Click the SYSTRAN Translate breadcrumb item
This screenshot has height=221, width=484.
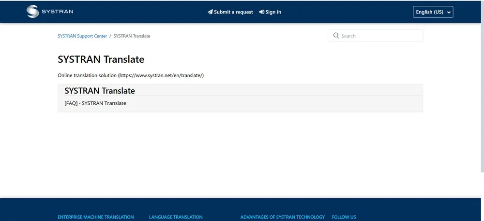click(x=132, y=36)
